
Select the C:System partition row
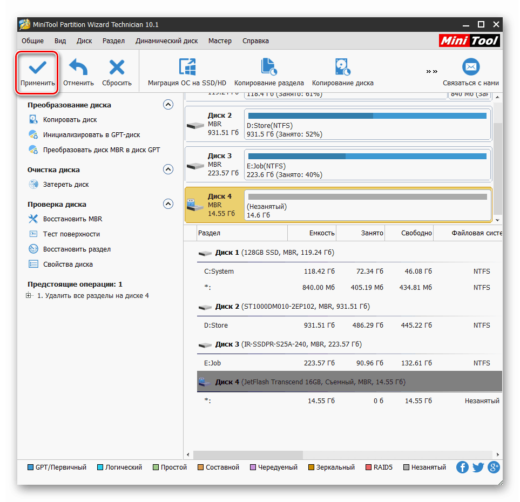point(349,272)
